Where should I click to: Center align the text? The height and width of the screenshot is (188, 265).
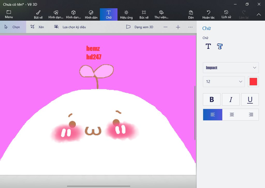[x=232, y=115]
